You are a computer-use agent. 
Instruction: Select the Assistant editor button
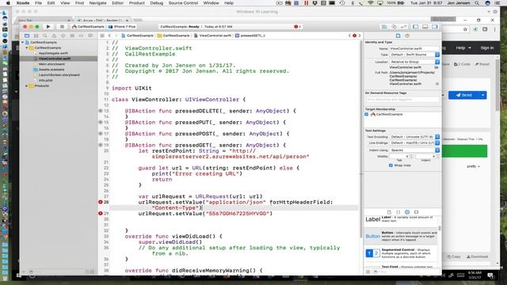point(394,26)
